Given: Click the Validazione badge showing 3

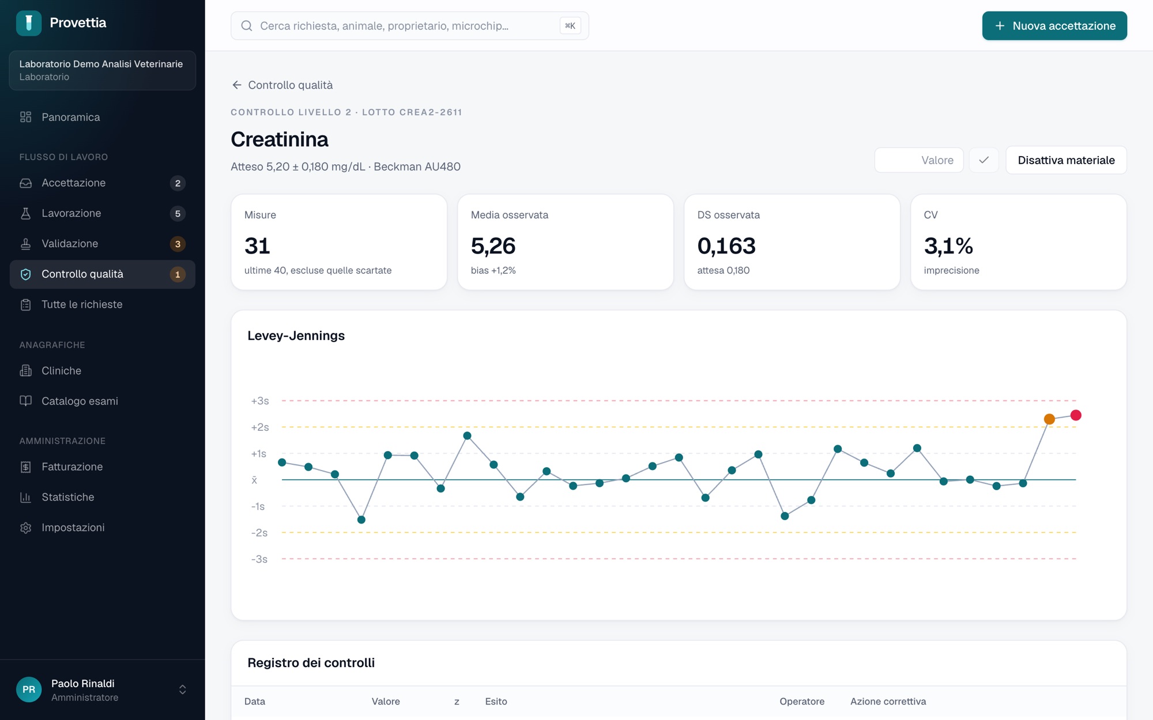Looking at the screenshot, I should pos(178,244).
